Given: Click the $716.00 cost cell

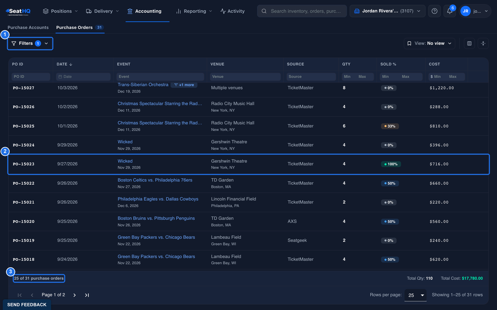Looking at the screenshot, I should 439,164.
